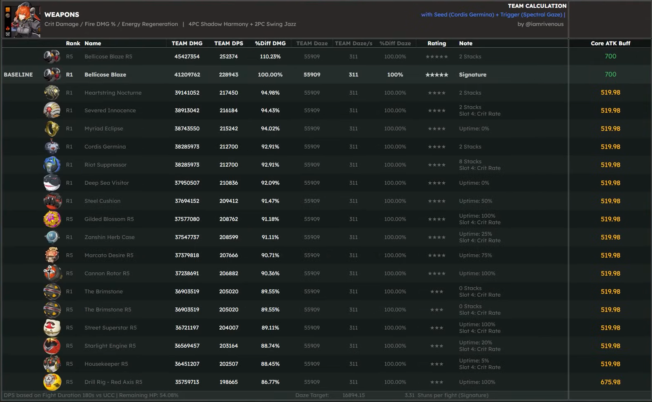This screenshot has height=402, width=652.
Task: Select the "TEAM CALCULATION" heading
Action: [x=537, y=6]
